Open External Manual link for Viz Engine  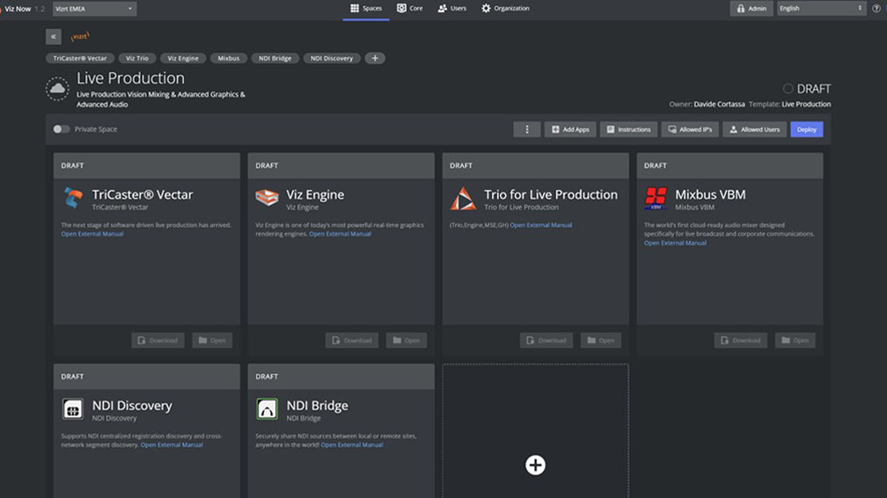pos(340,234)
